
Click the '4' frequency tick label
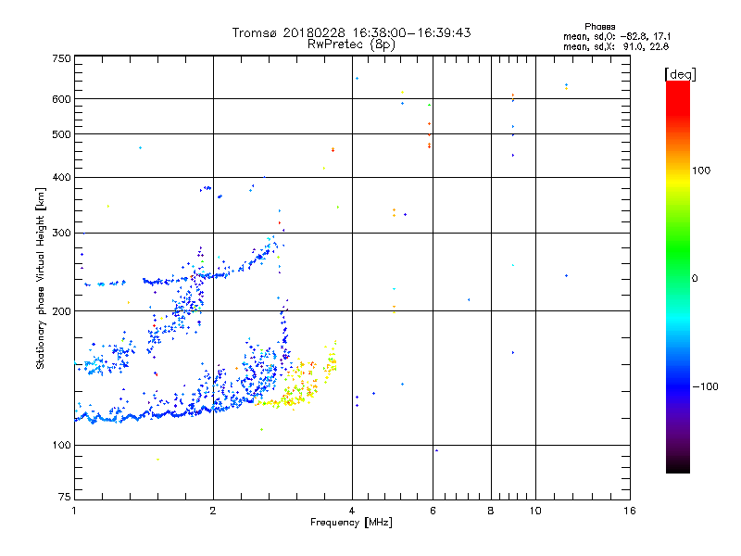click(x=352, y=511)
